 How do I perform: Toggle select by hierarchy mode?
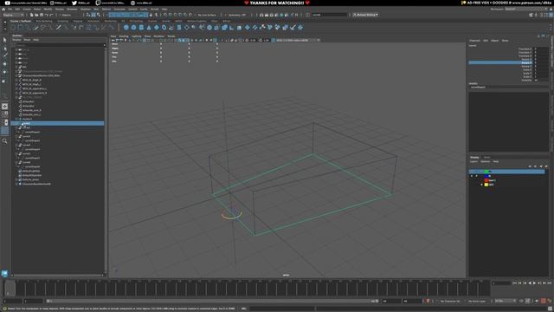pos(88,15)
